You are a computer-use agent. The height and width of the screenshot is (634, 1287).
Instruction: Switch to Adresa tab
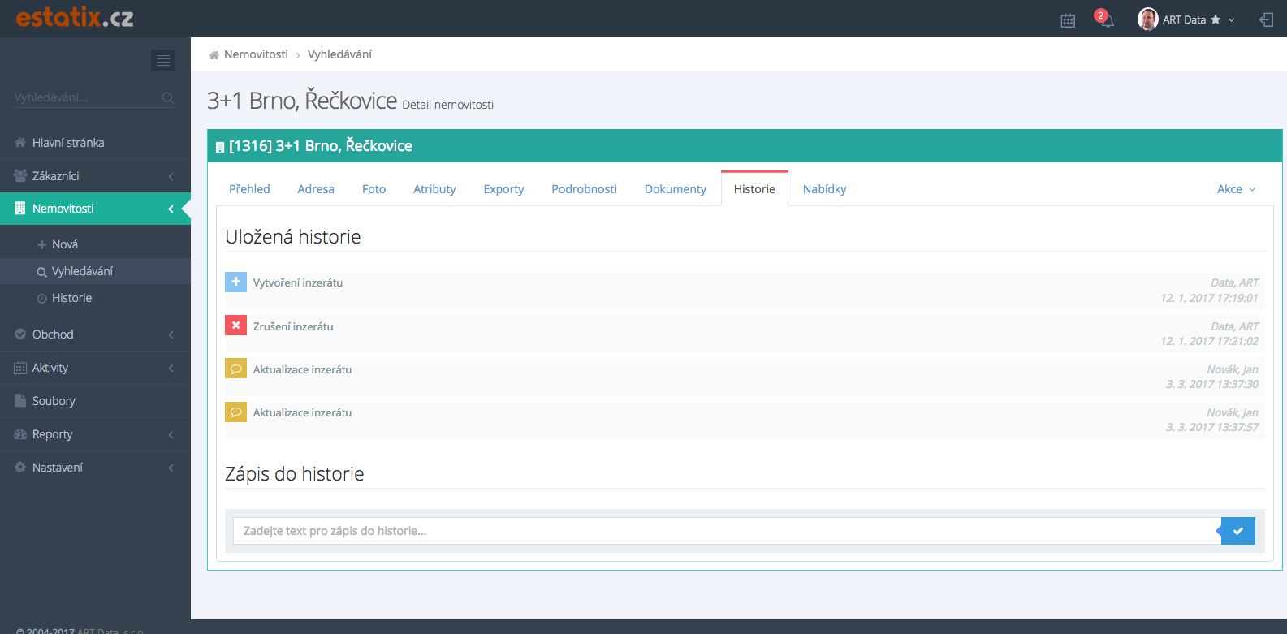coord(316,189)
